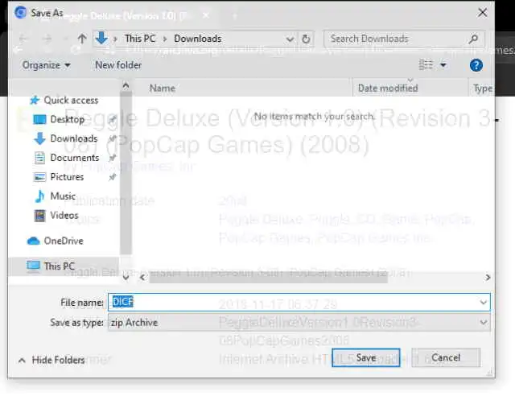
Task: Click the search magnifier icon
Action: click(473, 39)
